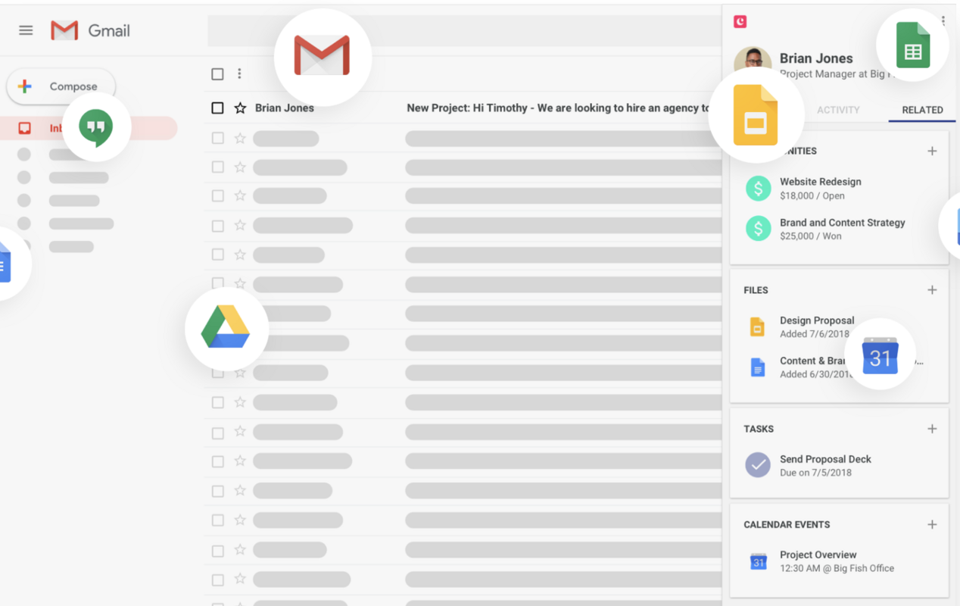
Task: Click the search bar at the top
Action: click(x=462, y=30)
